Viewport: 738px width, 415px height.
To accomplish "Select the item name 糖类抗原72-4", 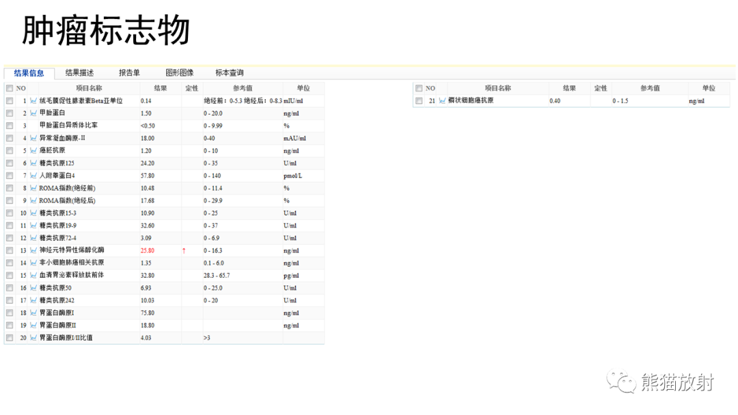I will pyautogui.click(x=58, y=238).
